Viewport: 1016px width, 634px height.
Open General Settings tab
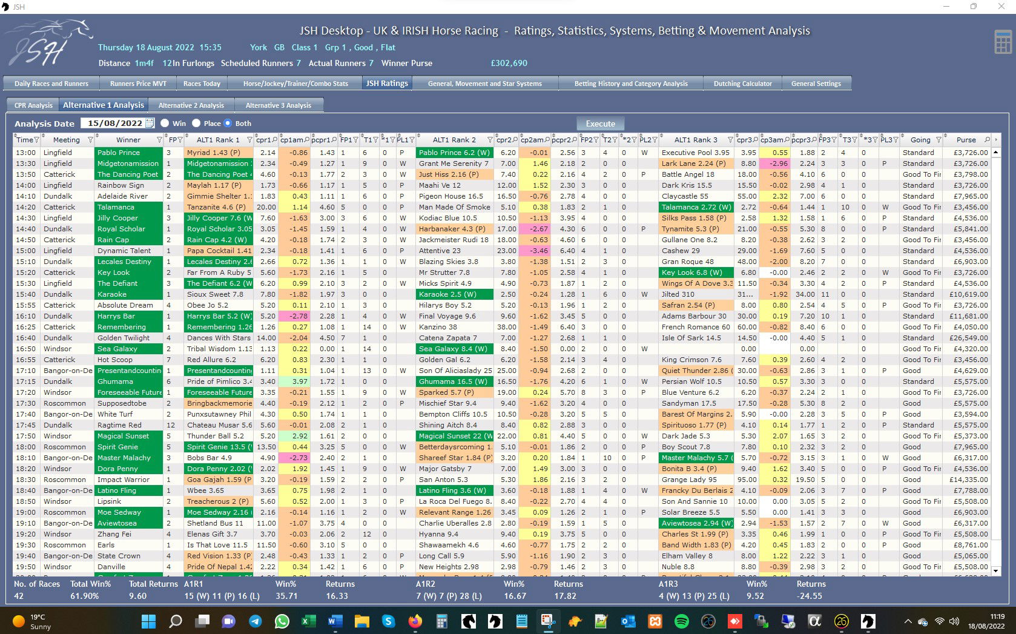tap(816, 84)
